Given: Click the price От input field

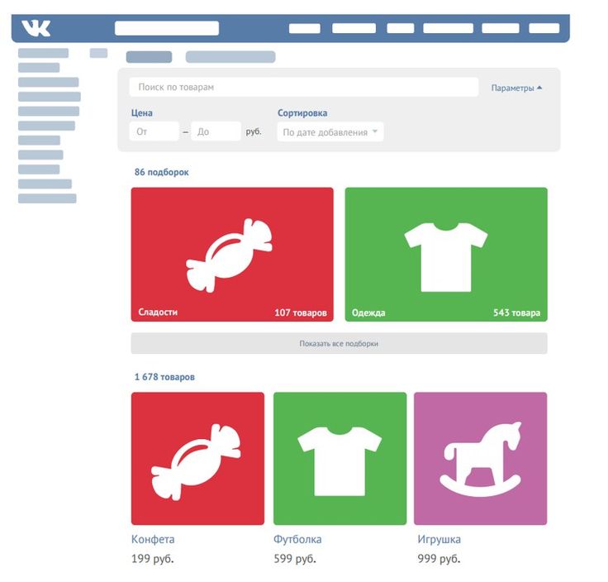Looking at the screenshot, I should point(154,131).
